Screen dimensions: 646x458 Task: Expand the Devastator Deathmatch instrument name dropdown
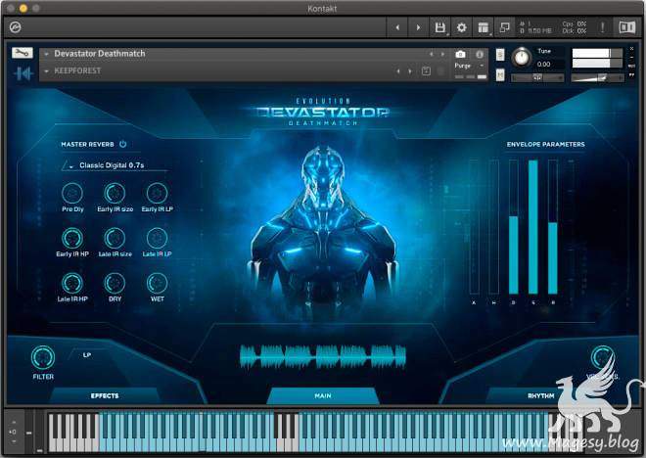[47, 54]
